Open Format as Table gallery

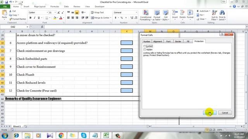pos(157,15)
